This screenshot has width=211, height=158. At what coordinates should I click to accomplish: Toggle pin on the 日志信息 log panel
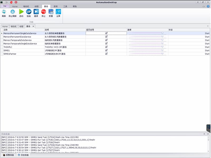[204, 134]
